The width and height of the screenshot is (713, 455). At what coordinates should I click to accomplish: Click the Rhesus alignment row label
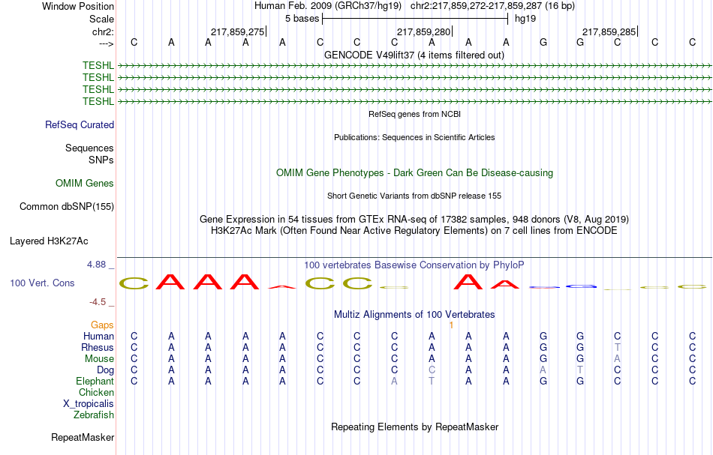(x=98, y=347)
